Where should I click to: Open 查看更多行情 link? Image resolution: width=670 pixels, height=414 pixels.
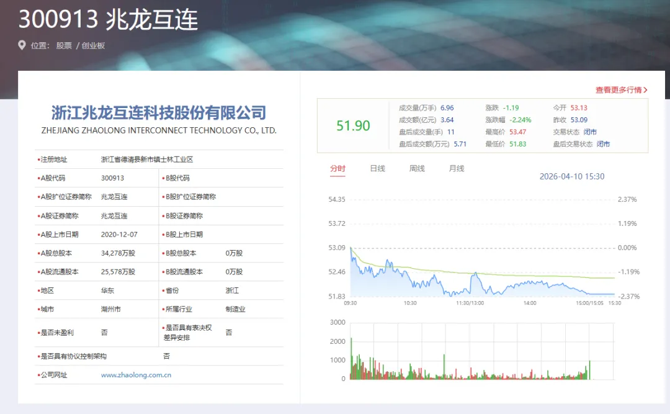tap(619, 90)
